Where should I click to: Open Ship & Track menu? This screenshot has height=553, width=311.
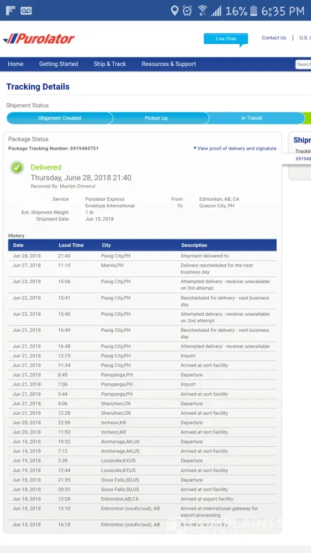(x=109, y=64)
